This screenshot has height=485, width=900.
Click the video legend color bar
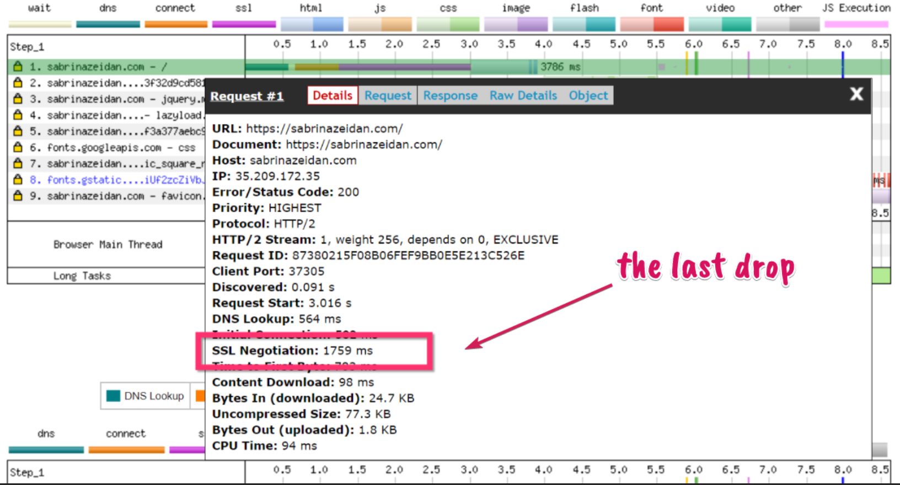(x=720, y=24)
